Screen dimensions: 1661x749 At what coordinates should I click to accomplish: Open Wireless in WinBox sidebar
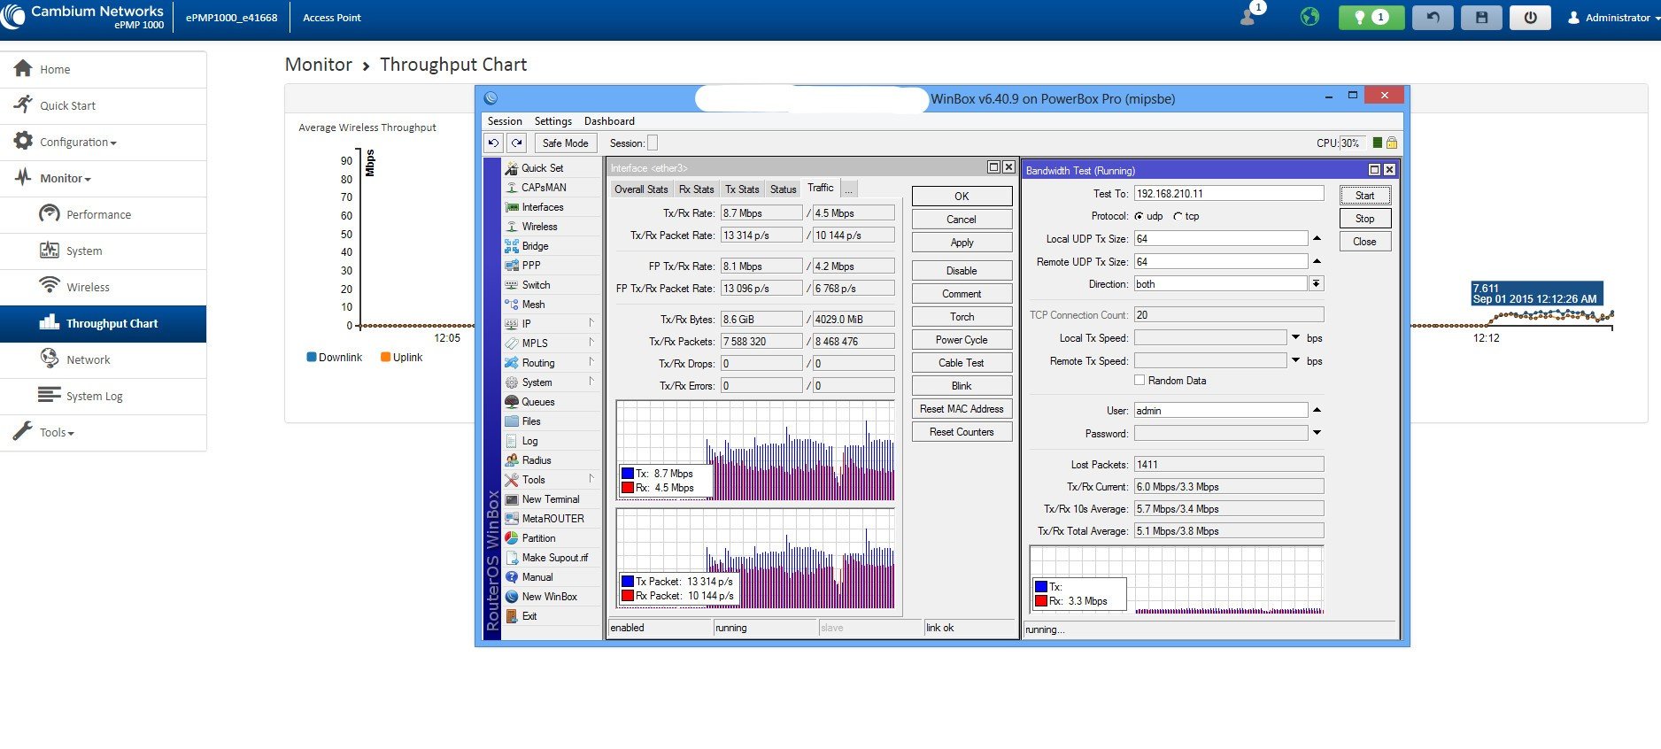click(x=539, y=227)
